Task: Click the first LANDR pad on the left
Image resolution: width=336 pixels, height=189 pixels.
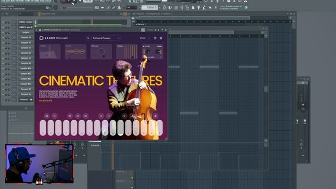Action: [43, 128]
